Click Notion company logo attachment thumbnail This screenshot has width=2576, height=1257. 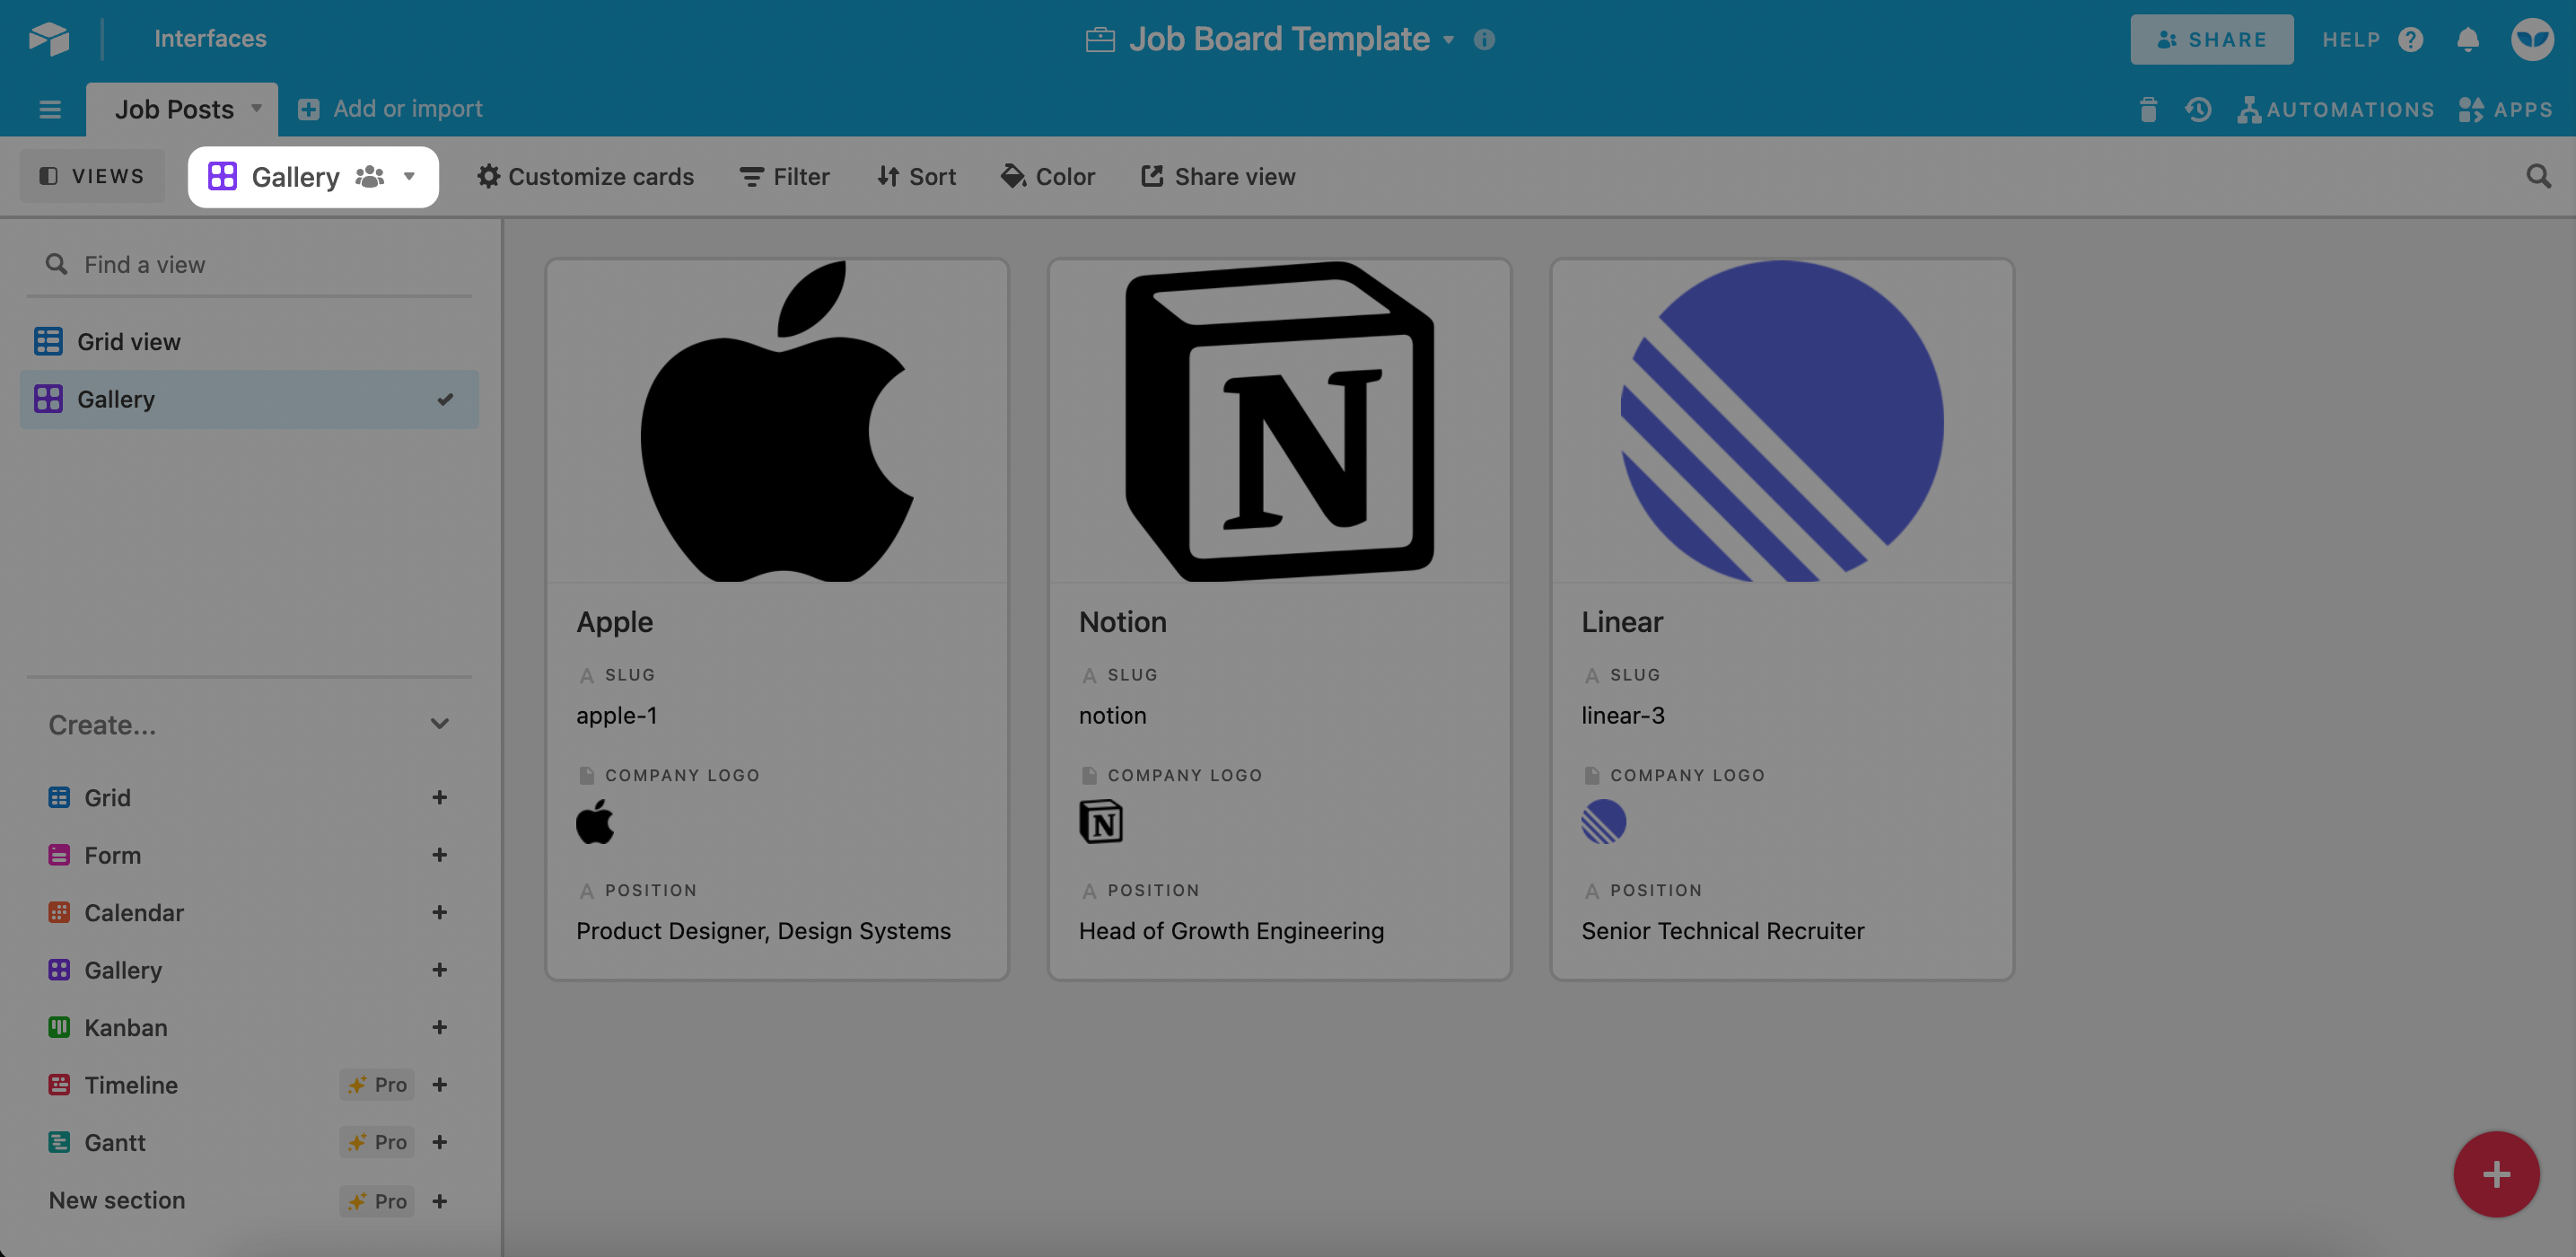pos(1100,822)
